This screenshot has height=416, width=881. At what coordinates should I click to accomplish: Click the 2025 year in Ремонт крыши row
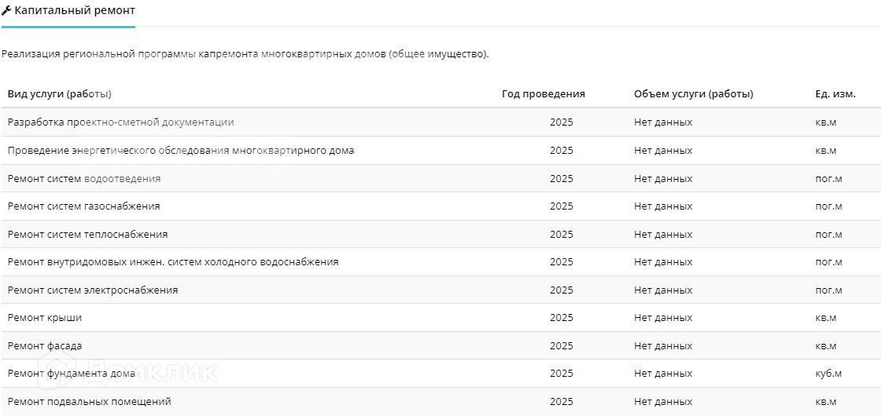[x=562, y=318]
